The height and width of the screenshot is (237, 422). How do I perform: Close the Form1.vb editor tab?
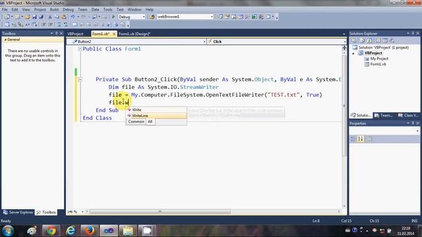tap(114, 34)
